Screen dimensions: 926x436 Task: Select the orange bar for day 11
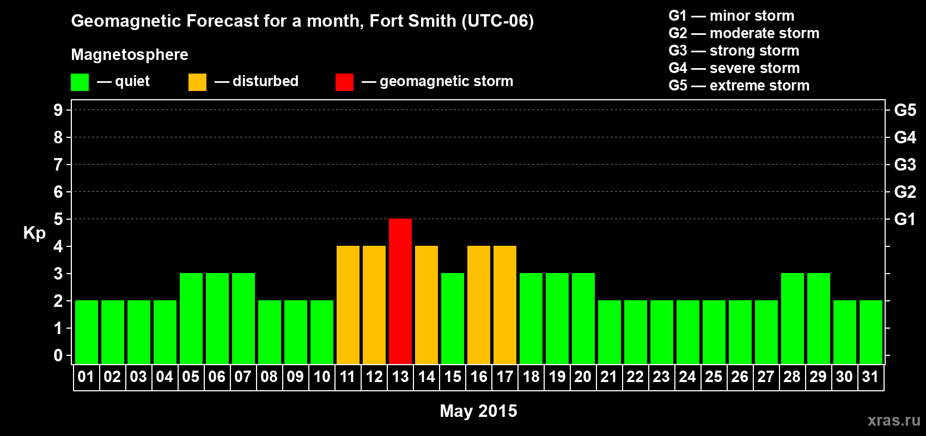coord(348,305)
